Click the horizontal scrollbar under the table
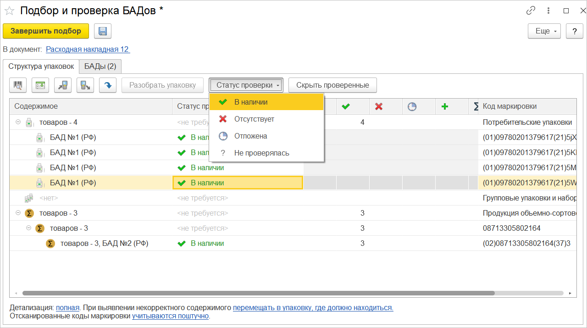Image resolution: width=587 pixels, height=328 pixels. pyautogui.click(x=258, y=293)
